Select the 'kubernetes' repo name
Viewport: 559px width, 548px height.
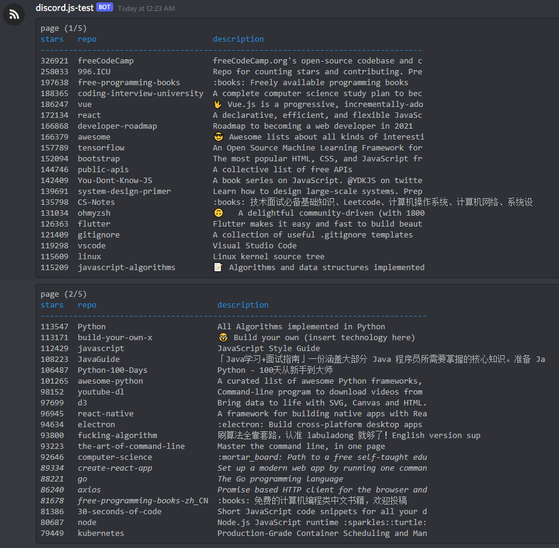[101, 533]
